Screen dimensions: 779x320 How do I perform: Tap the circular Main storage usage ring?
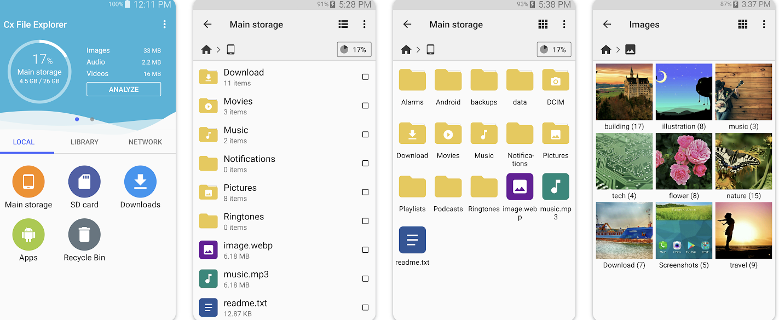(x=39, y=71)
